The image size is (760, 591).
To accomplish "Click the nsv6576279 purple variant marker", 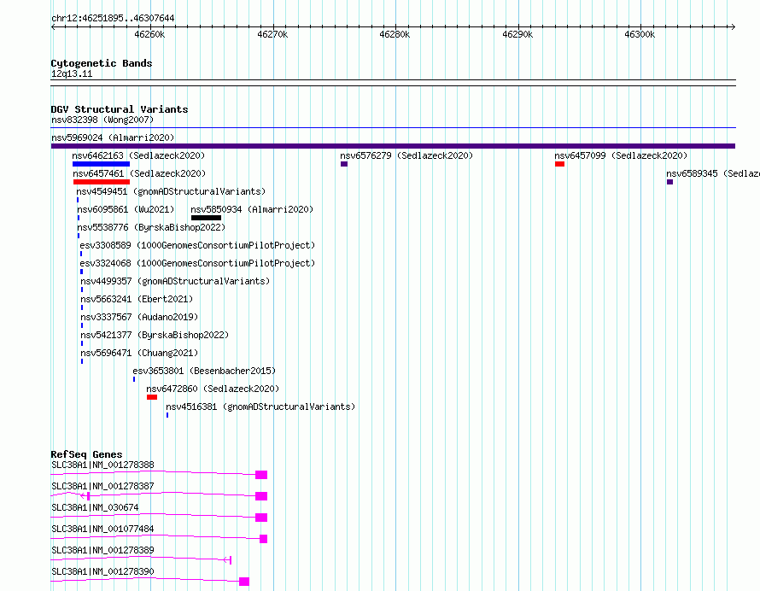I will (344, 164).
